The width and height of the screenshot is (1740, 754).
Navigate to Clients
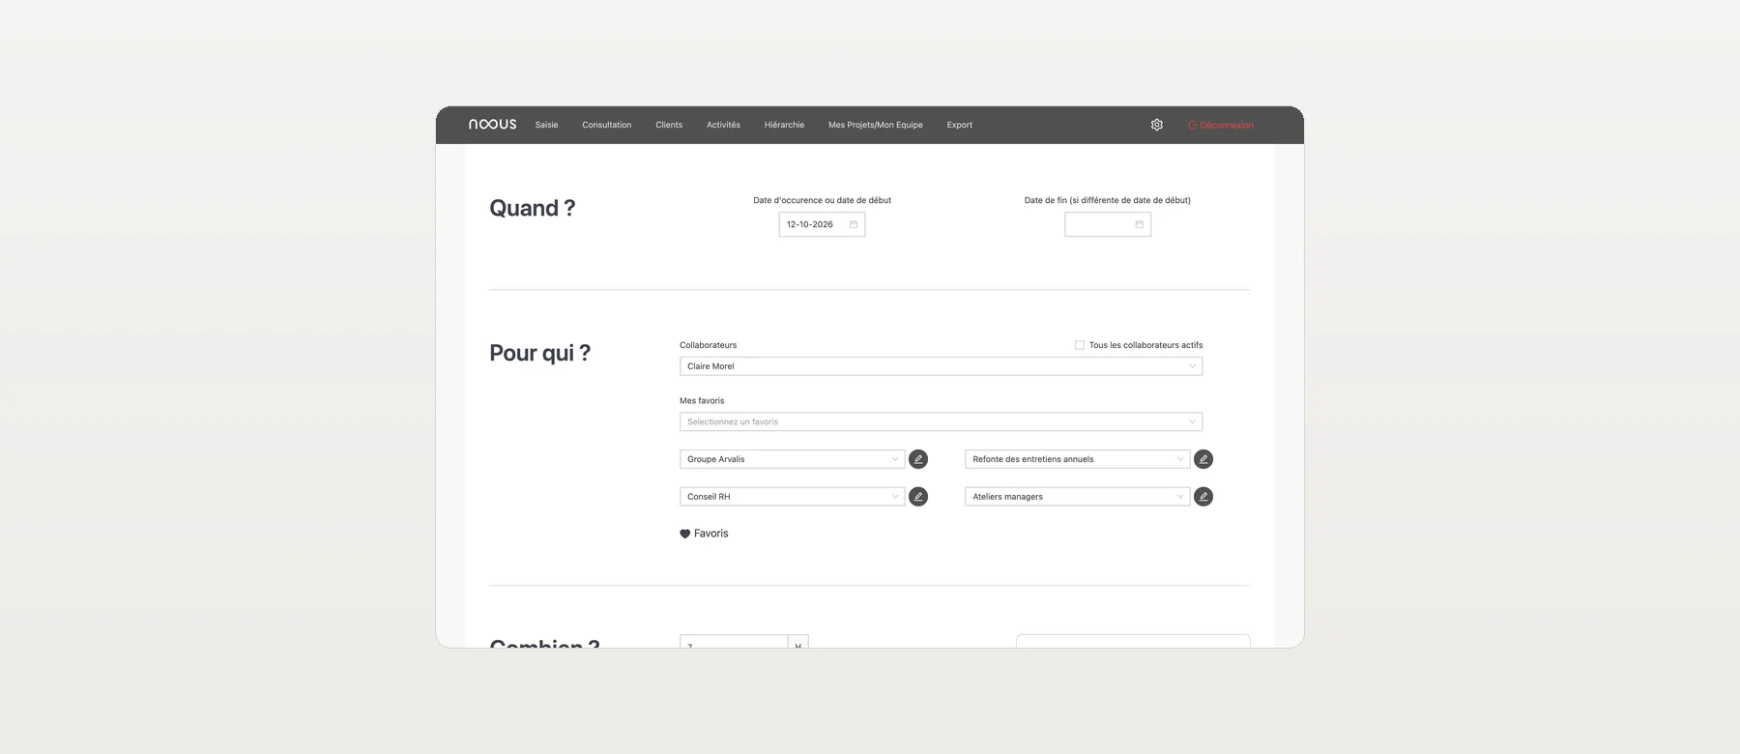coord(669,125)
